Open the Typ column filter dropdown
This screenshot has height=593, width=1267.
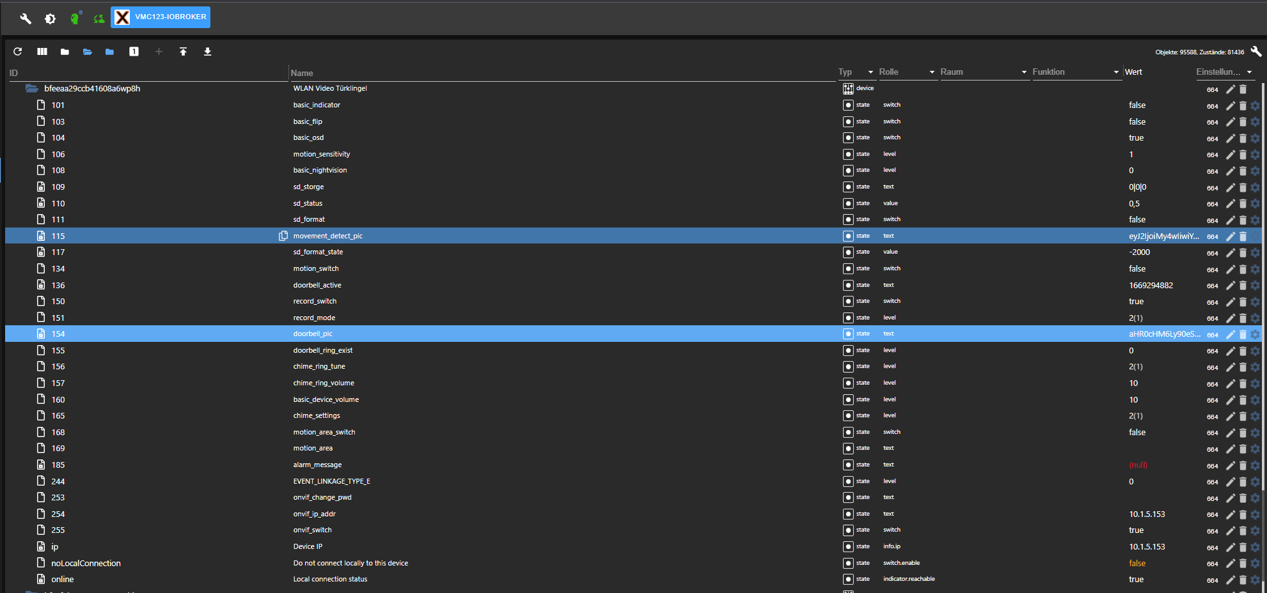pos(869,72)
